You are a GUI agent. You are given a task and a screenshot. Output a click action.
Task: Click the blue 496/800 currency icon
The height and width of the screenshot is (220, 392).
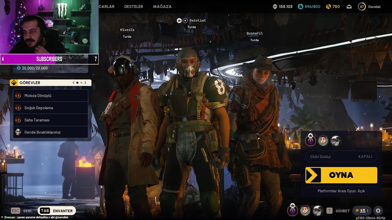[300, 7]
